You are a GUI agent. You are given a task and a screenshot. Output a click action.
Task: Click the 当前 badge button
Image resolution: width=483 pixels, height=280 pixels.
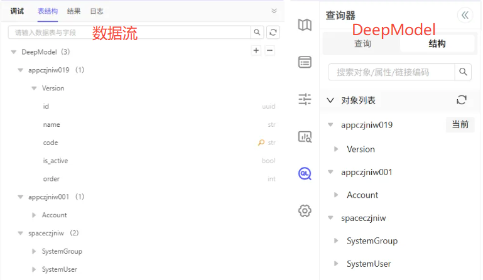(460, 125)
